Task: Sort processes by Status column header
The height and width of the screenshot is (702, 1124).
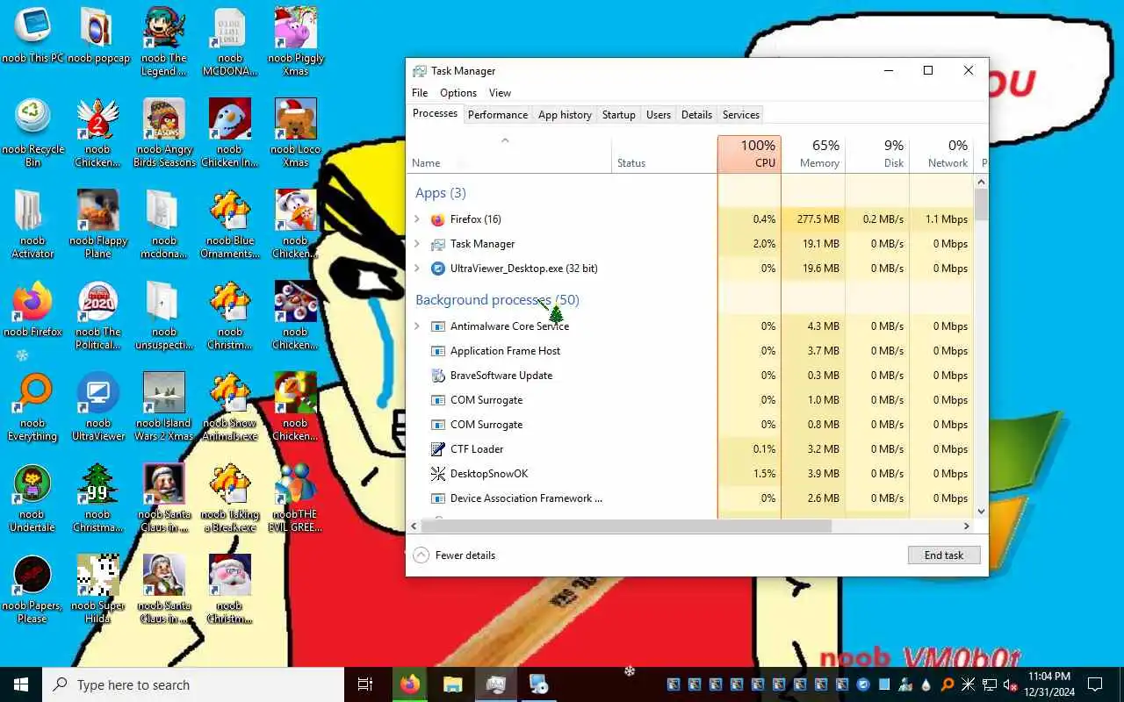Action: 664,154
